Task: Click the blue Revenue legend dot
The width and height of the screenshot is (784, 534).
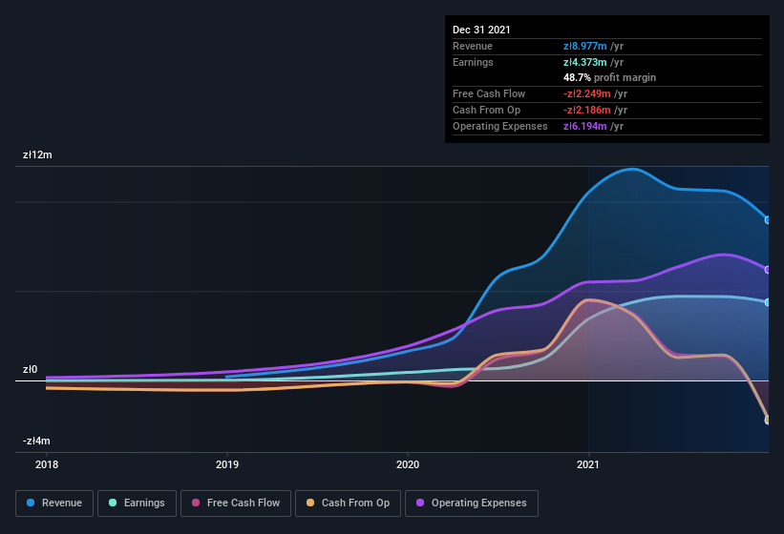Action: (x=31, y=503)
